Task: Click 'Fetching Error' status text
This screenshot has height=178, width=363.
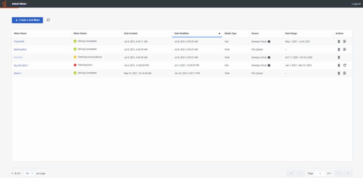Action: [x=85, y=65]
